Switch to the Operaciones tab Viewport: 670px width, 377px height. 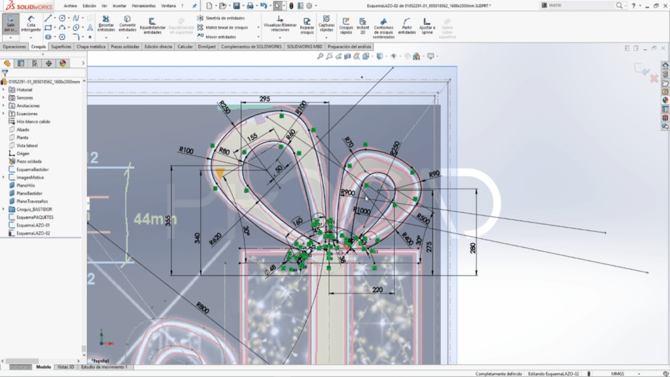[14, 46]
